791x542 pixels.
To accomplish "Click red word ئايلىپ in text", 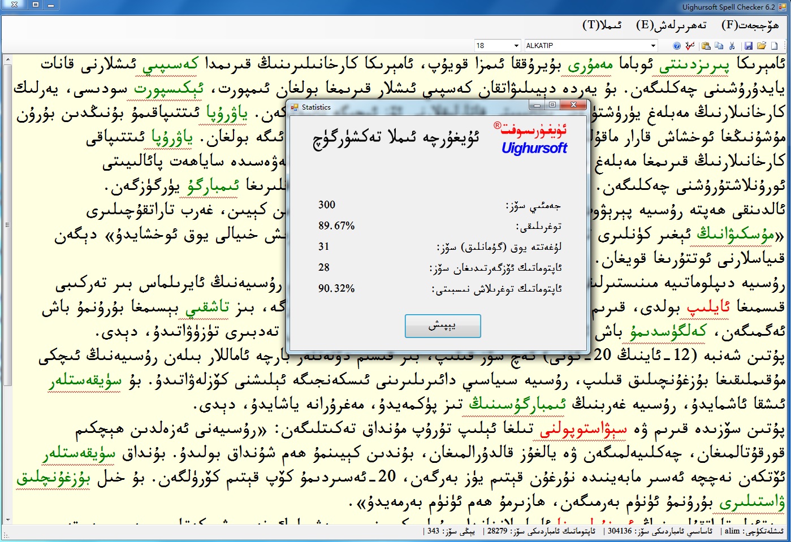I will tap(708, 306).
